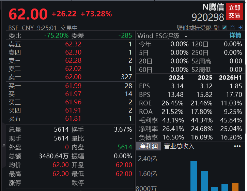The width and height of the screenshot is (247, 191).
Task: Select the 买一 price 61.99
Action: pos(73,86)
